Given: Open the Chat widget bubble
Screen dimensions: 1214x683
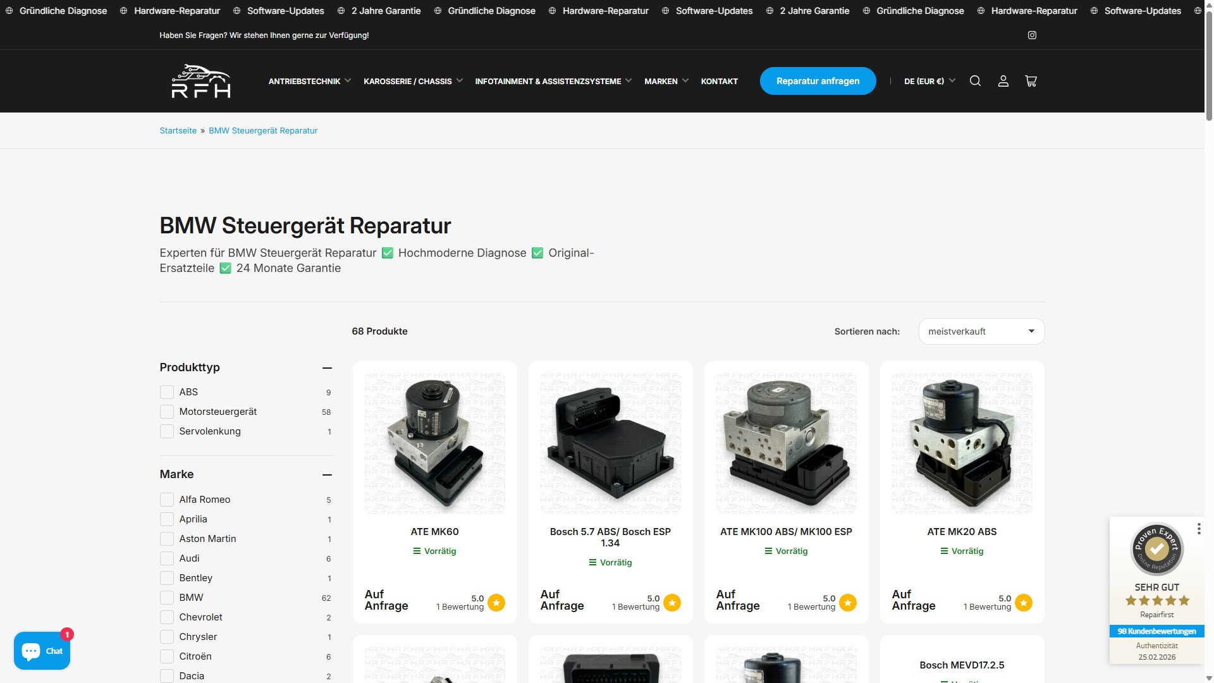Looking at the screenshot, I should point(42,651).
